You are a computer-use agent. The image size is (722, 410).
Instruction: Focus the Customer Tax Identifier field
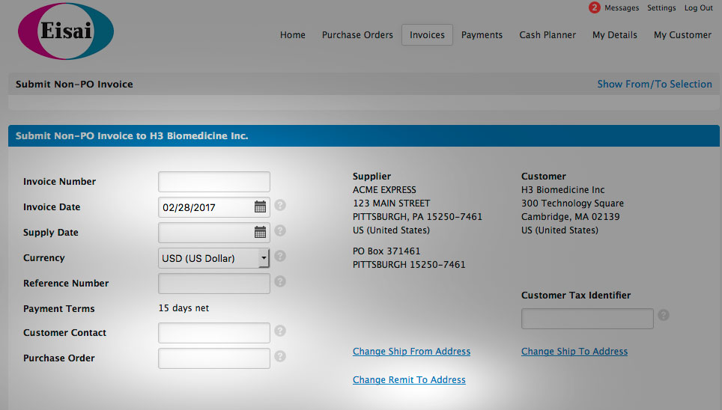tap(587, 319)
